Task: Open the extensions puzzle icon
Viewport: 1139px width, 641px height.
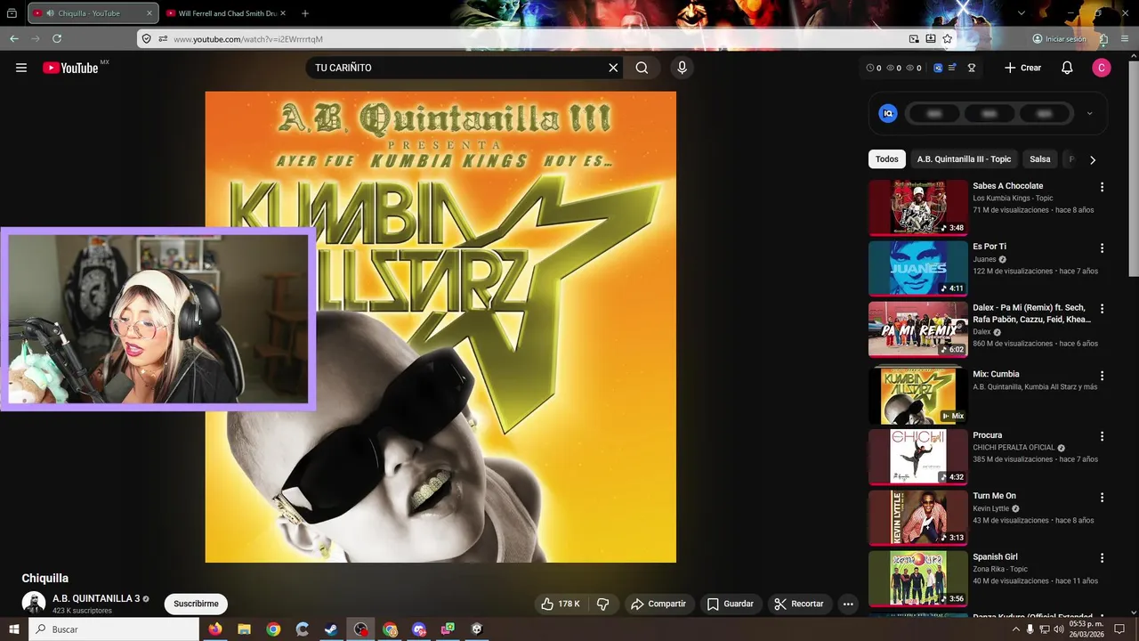Action: click(x=1103, y=39)
